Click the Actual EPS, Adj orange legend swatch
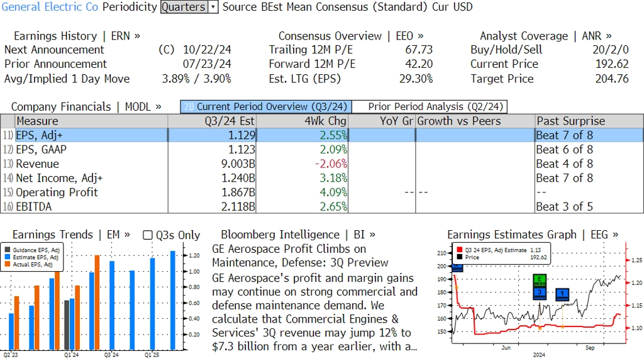 coord(8,265)
